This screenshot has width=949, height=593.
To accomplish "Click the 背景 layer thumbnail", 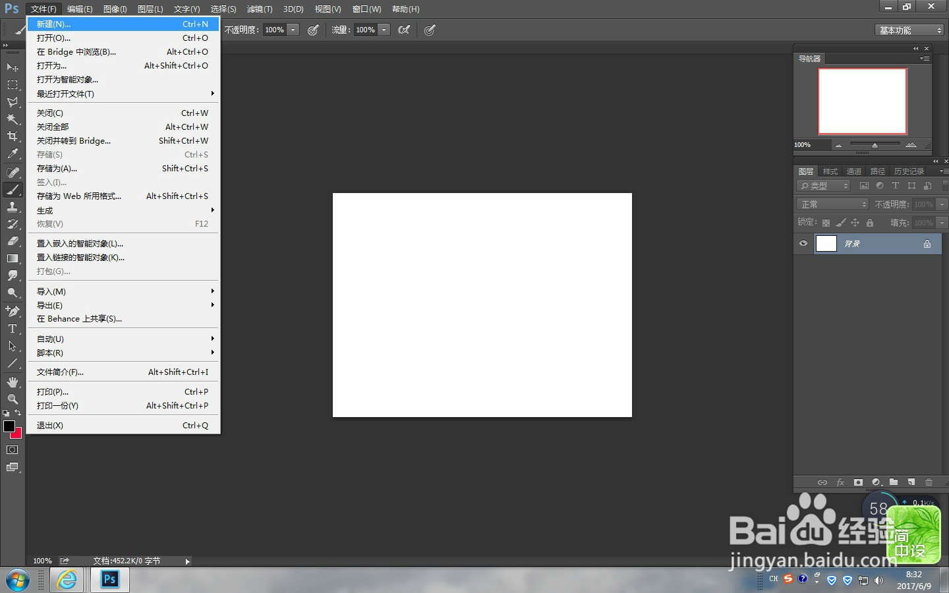I will (826, 243).
